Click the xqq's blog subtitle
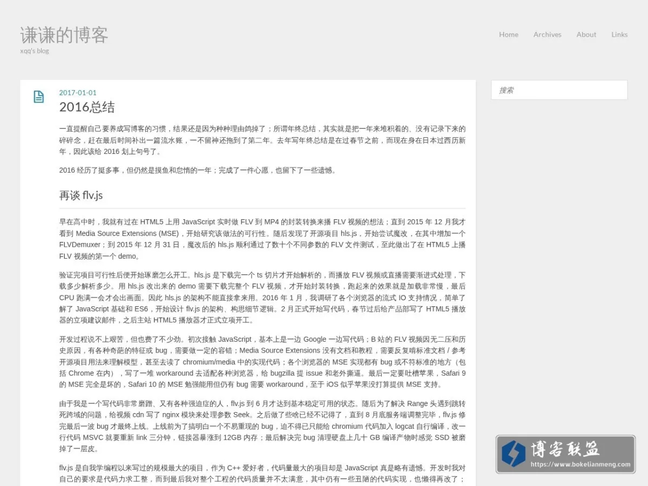The height and width of the screenshot is (486, 648). coord(35,51)
